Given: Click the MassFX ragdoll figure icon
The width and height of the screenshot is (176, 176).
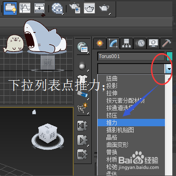Looking at the screenshot, I should [x=82, y=108].
